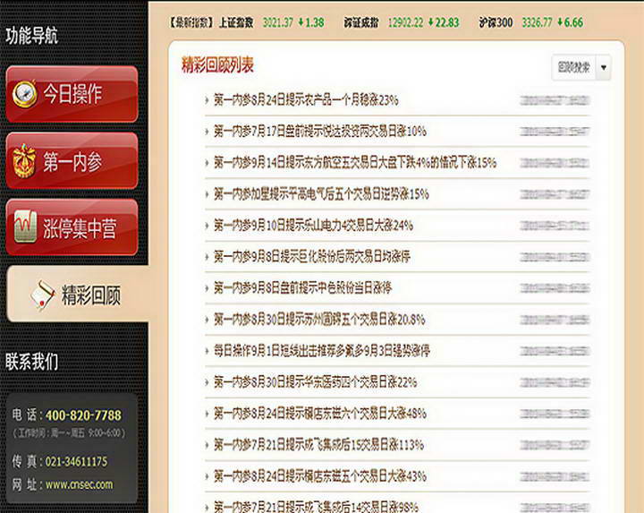The width and height of the screenshot is (644, 513).
Task: Click the 上证指数 index value 3021.37
Action: [x=278, y=22]
